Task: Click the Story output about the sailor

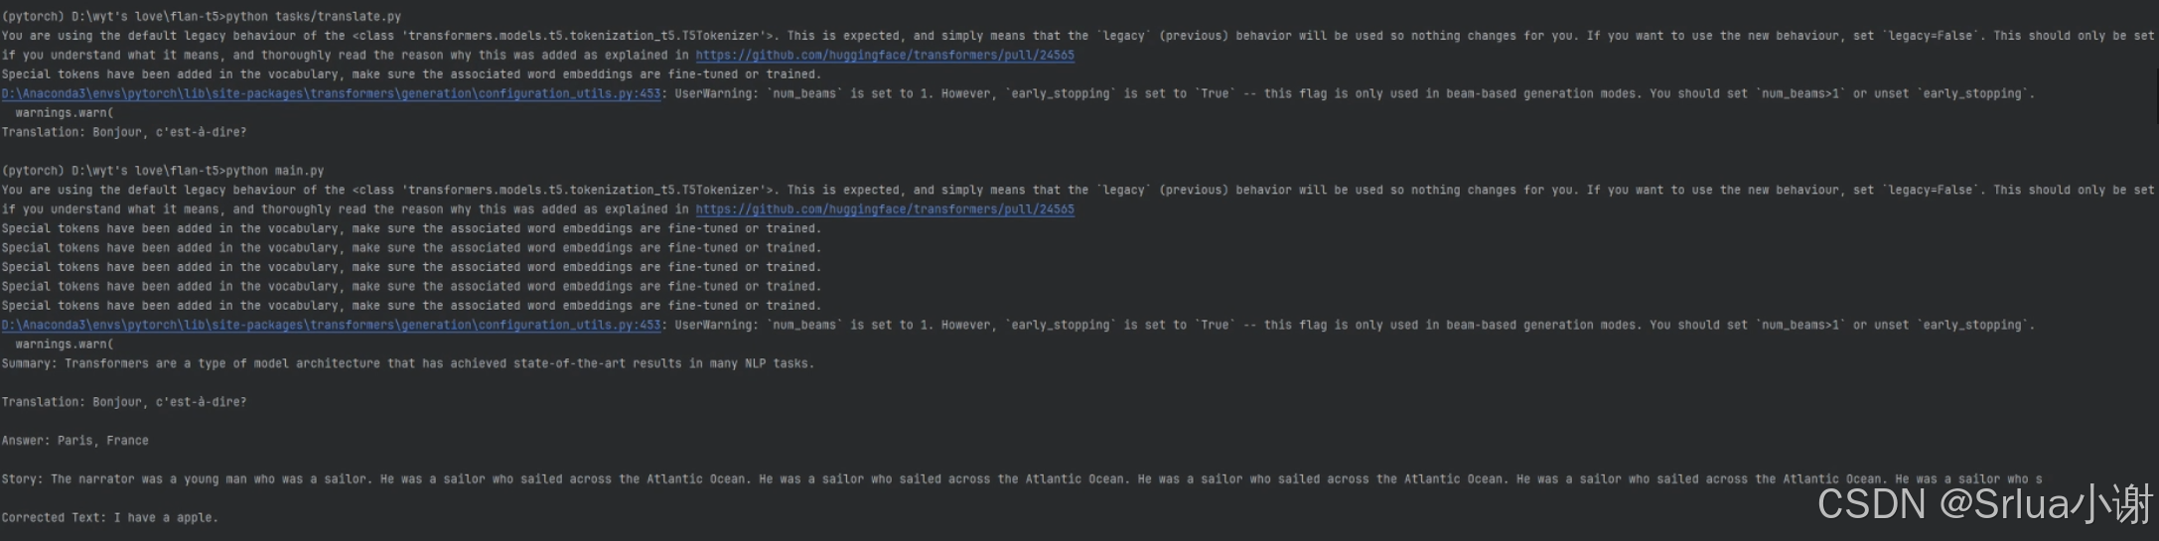Action: [x=1022, y=479]
